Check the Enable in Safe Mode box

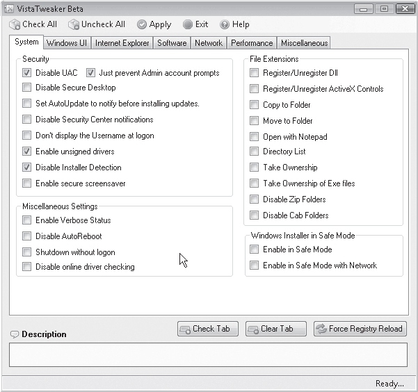coord(254,250)
